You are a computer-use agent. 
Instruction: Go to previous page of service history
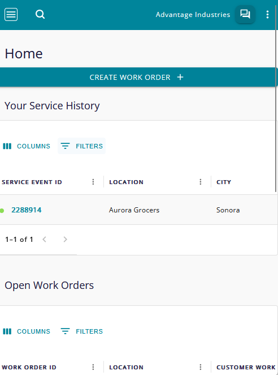(44, 240)
